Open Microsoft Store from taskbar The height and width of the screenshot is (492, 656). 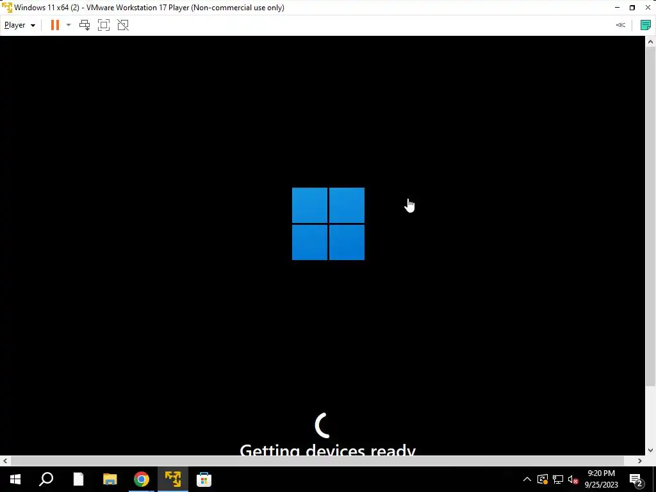(x=204, y=479)
